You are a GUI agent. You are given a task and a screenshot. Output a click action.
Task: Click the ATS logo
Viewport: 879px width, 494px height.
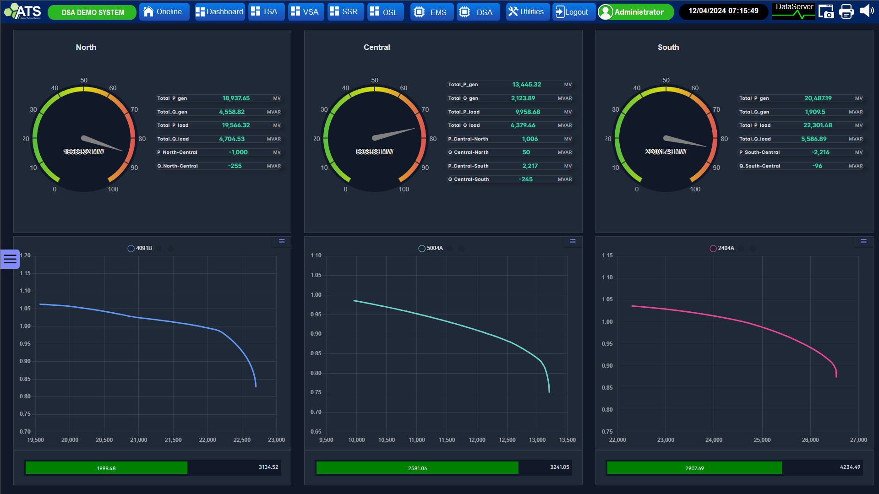[23, 11]
